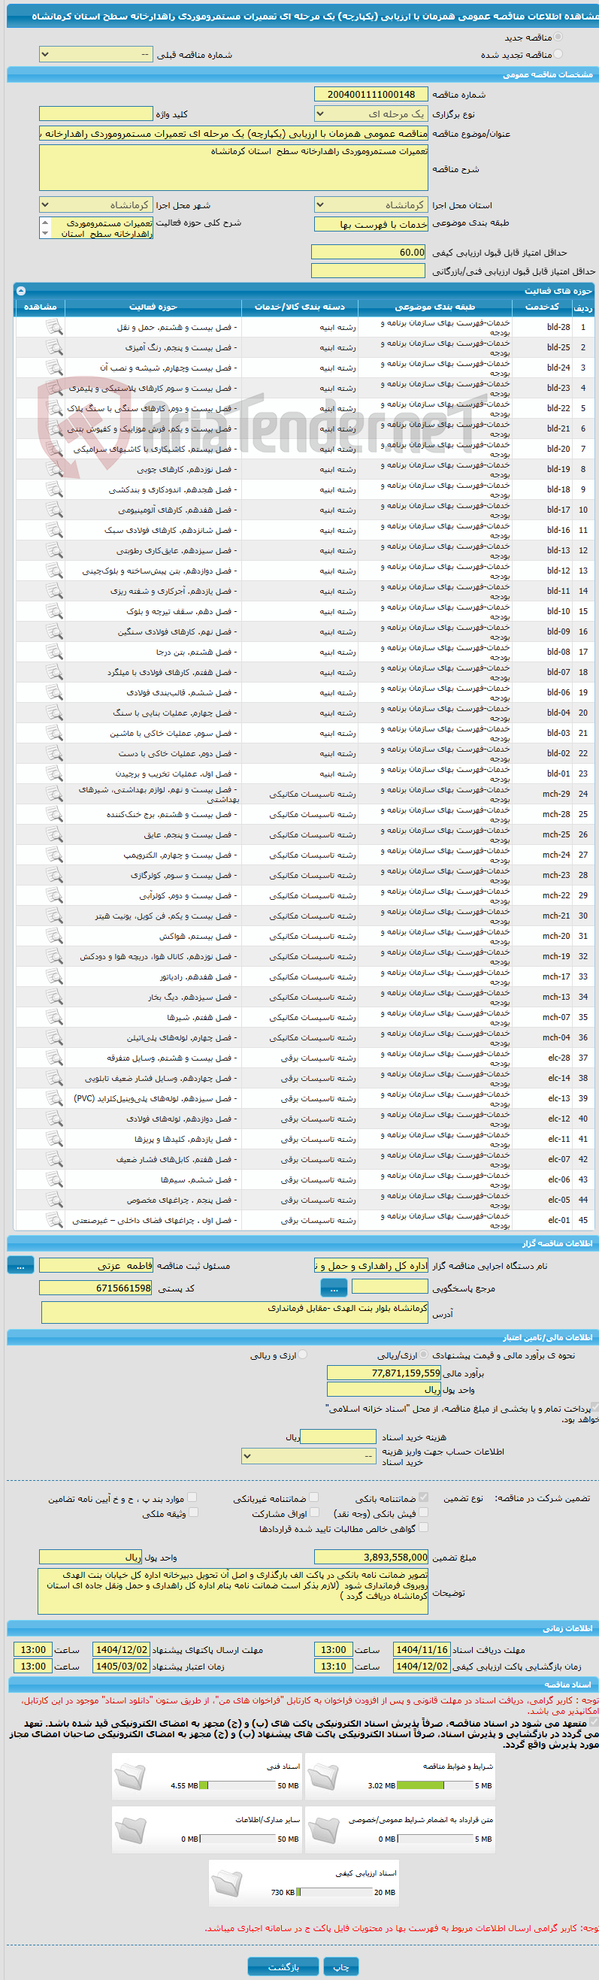Open the استان محل اجرا dropdown
599x1980 pixels.
point(371,205)
